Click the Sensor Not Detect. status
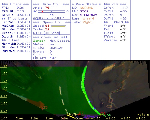Viewport: 150px width, 120px height. pos(51,41)
